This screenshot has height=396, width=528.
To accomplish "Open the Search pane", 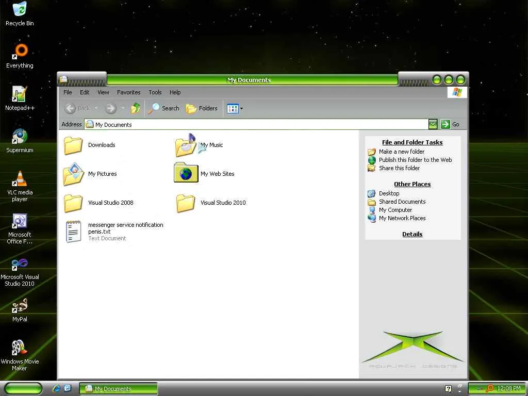I will [x=164, y=108].
